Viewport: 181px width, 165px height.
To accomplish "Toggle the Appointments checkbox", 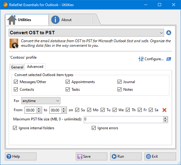I will pyautogui.click(x=67, y=82).
